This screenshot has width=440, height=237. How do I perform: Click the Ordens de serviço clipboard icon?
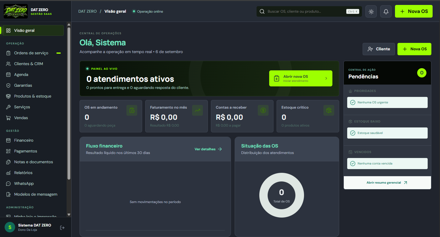pos(8,53)
